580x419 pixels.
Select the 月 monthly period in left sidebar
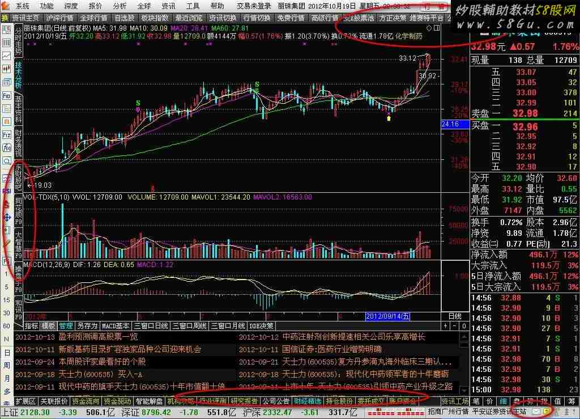pos(7,378)
